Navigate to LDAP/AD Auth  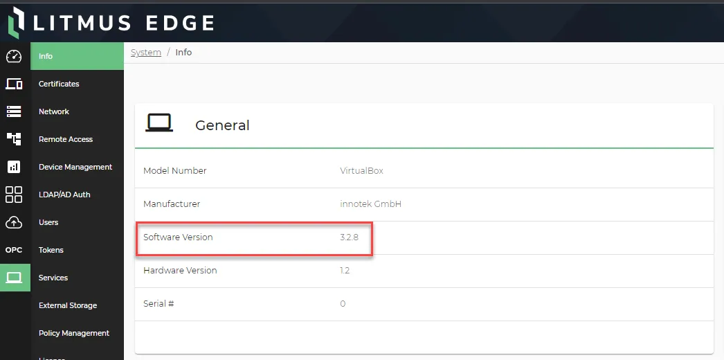click(x=64, y=195)
